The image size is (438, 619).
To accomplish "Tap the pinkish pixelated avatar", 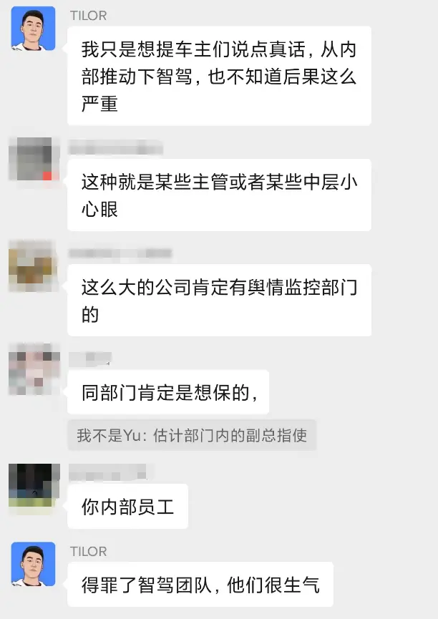I will [x=34, y=369].
